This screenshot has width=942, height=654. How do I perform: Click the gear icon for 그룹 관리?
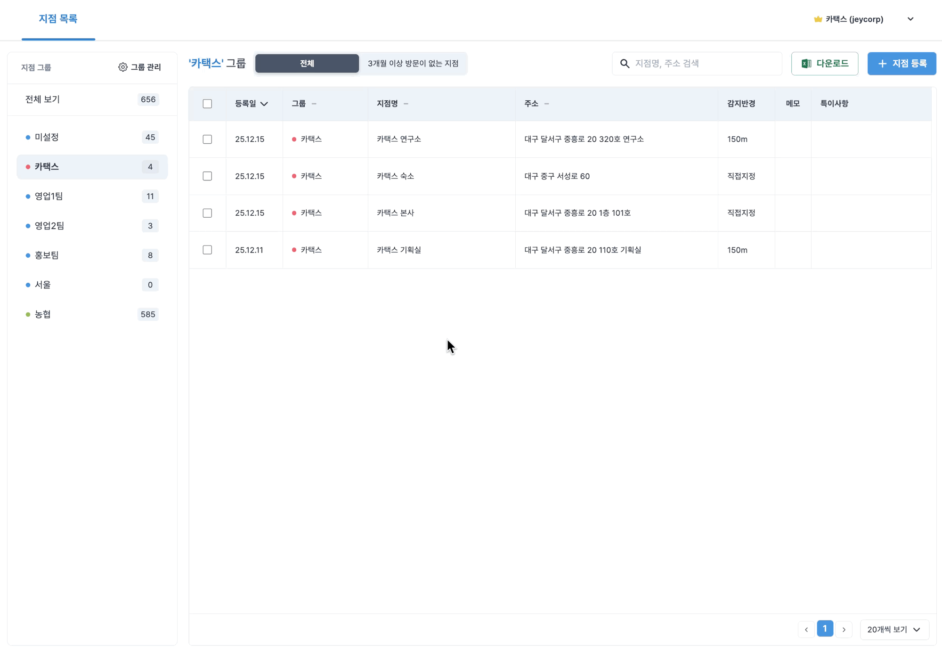(x=122, y=67)
